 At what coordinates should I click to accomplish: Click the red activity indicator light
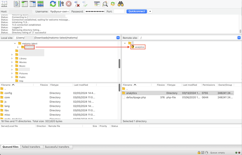click(x=239, y=153)
